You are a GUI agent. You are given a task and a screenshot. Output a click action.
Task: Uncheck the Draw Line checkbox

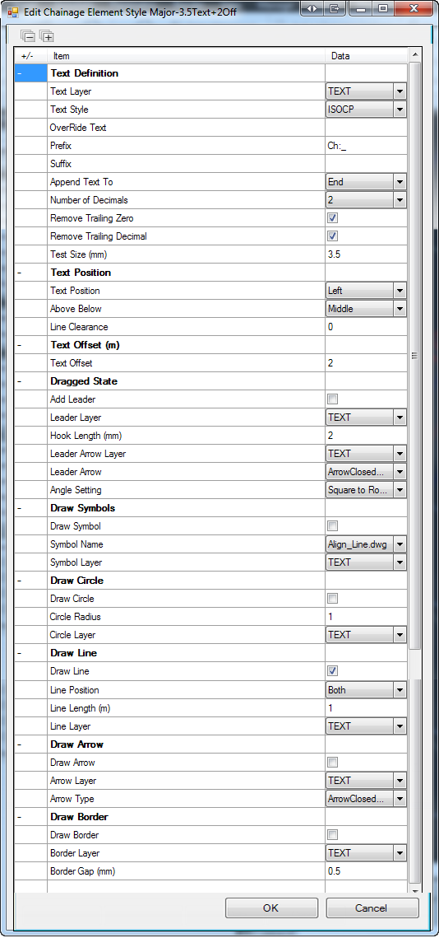pos(333,670)
